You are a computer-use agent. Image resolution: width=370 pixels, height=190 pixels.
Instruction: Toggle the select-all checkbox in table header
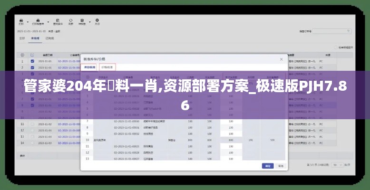click(x=32, y=55)
